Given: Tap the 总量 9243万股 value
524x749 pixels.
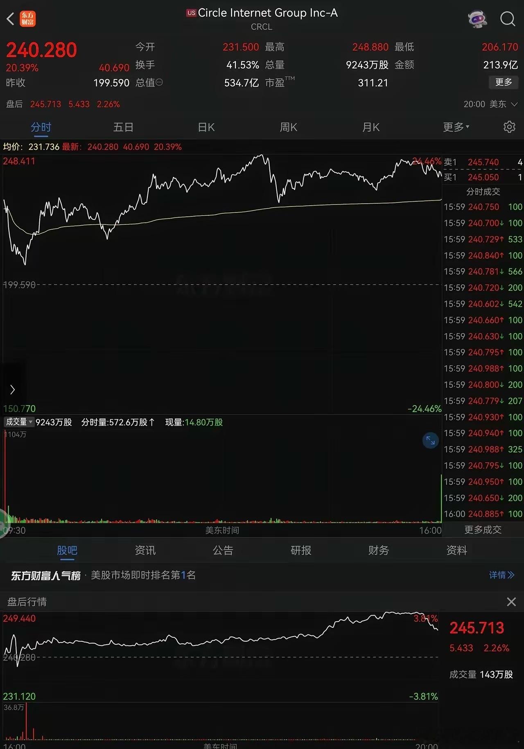Looking at the screenshot, I should pyautogui.click(x=367, y=65).
